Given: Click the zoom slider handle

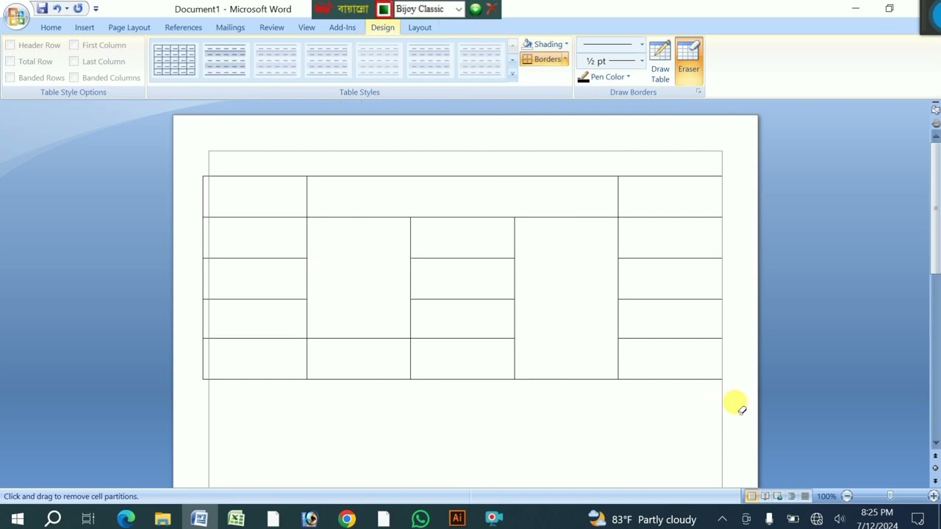Looking at the screenshot, I should (x=890, y=496).
